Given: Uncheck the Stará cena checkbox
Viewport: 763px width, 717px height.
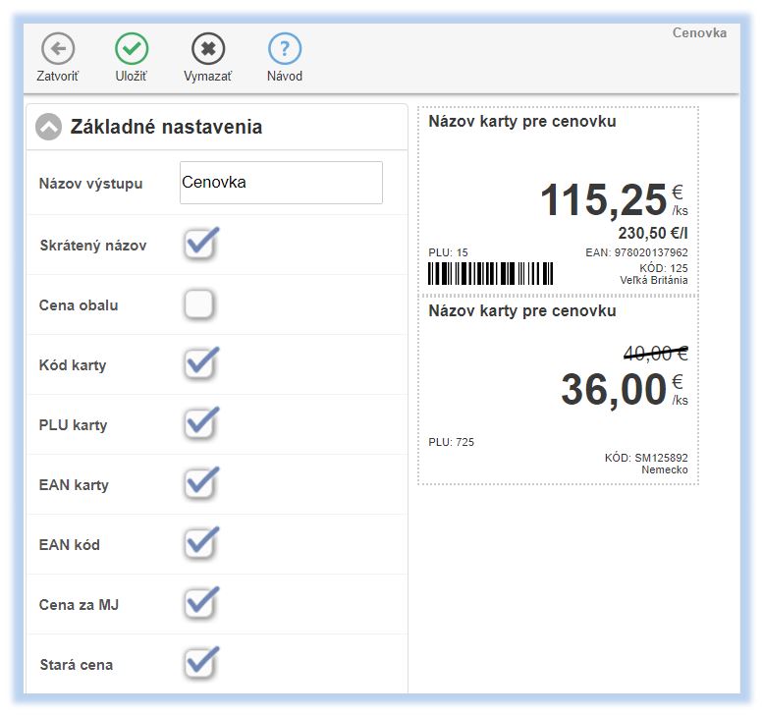Looking at the screenshot, I should (199, 665).
